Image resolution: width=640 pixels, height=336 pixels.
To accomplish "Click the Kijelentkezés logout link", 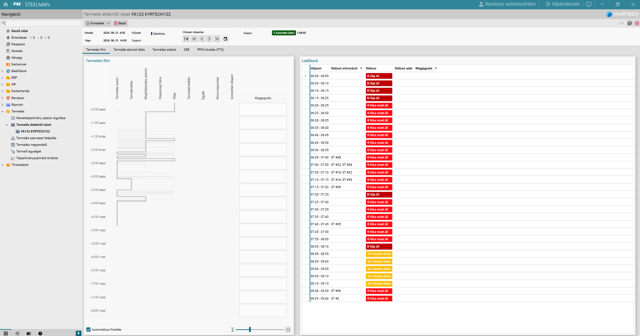I will point(563,4).
